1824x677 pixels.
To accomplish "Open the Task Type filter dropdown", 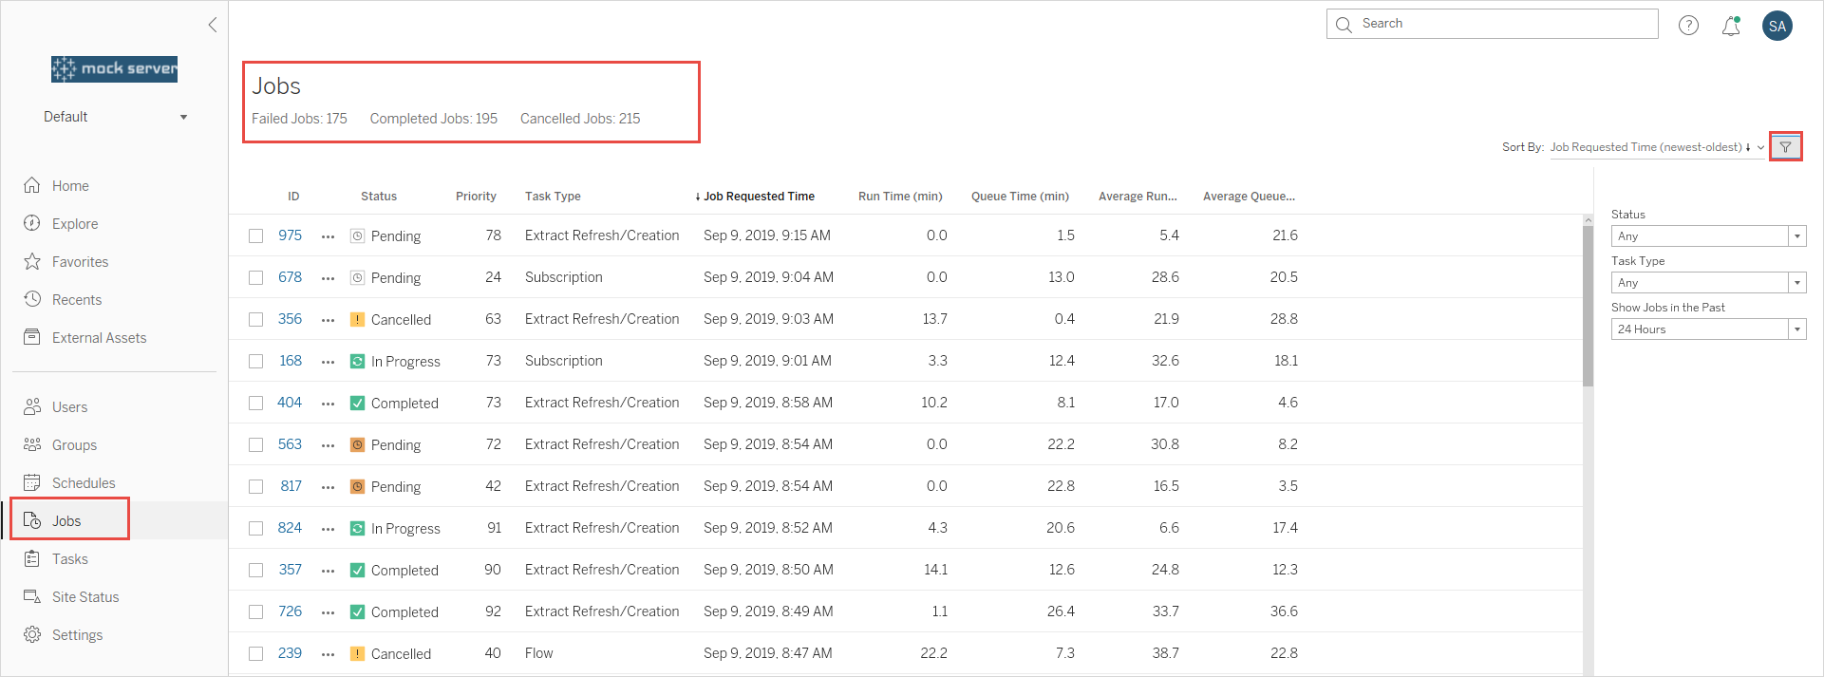I will [1708, 283].
